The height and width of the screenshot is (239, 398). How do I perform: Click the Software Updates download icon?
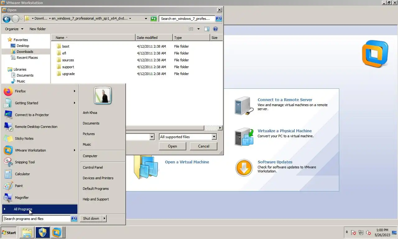(x=244, y=168)
